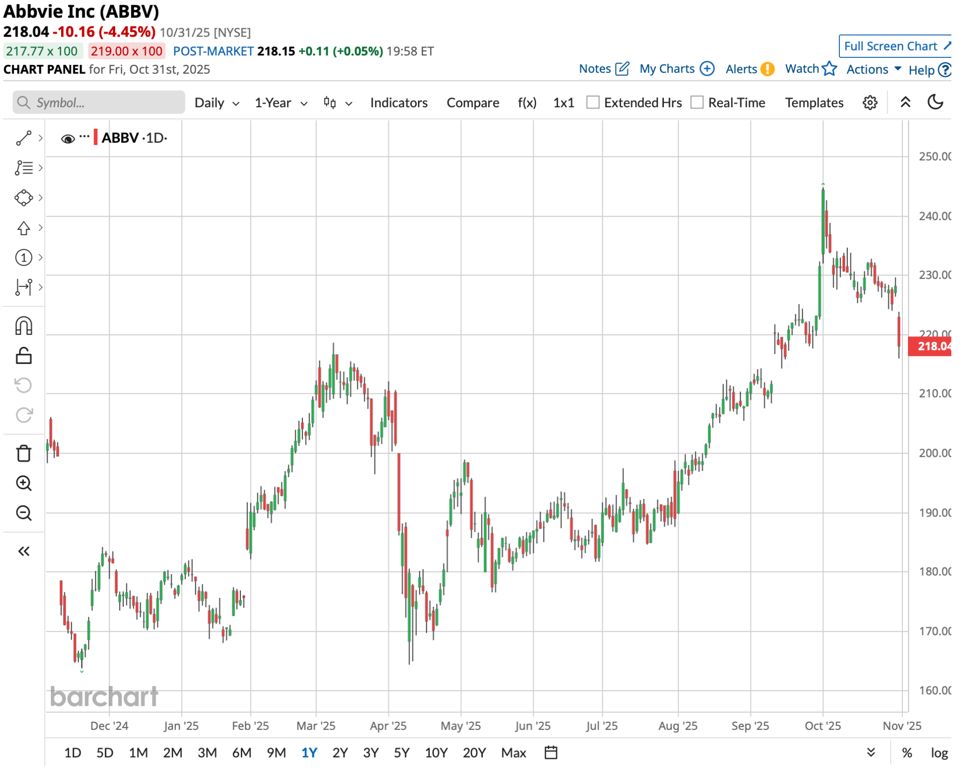Select the 6M range tab
The image size is (963, 776).
pos(241,753)
